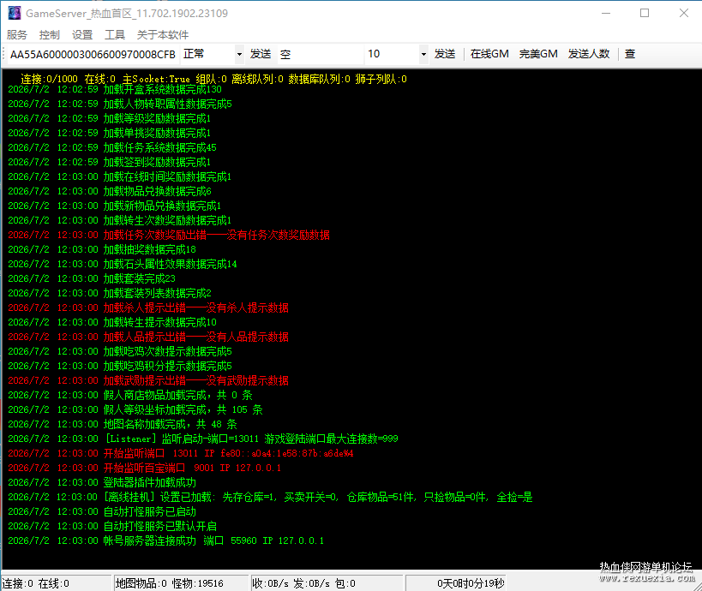Focus the AA55A6 hex packet input field
This screenshot has height=591, width=702.
click(93, 54)
